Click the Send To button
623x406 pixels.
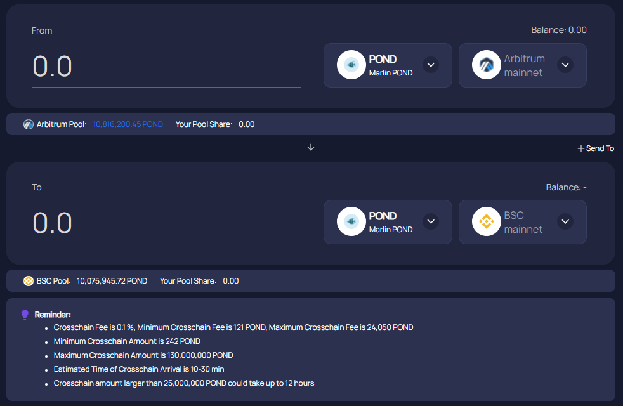tap(596, 148)
